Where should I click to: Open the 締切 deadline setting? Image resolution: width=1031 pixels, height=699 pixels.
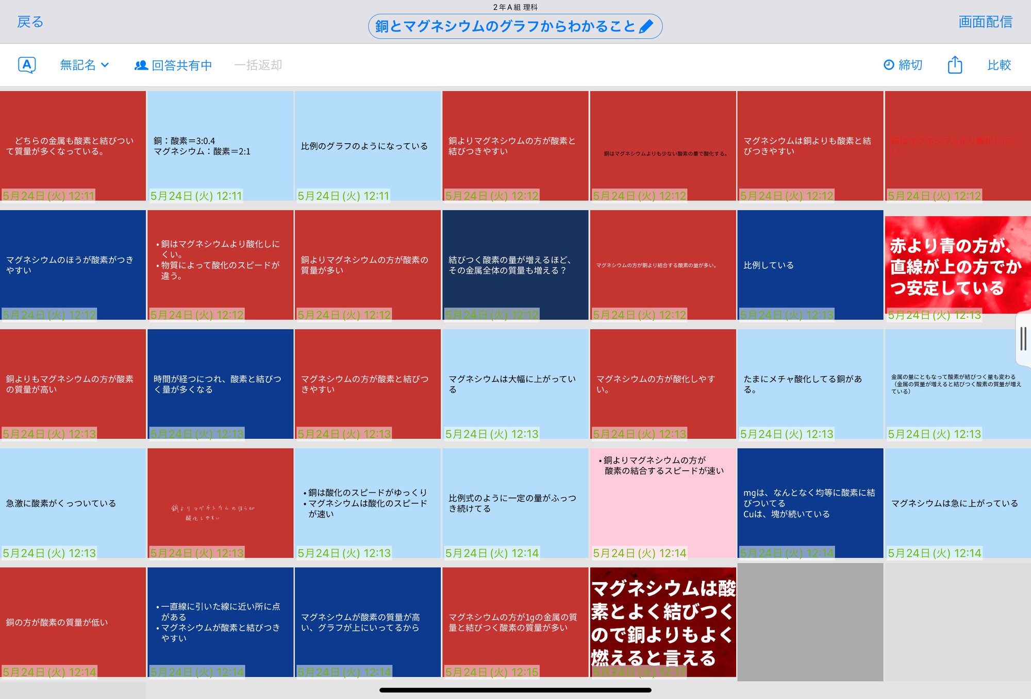point(910,65)
